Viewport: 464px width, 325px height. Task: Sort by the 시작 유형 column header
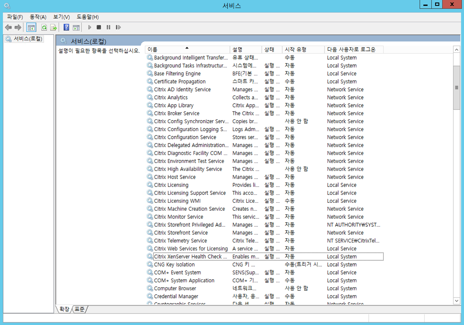[303, 50]
